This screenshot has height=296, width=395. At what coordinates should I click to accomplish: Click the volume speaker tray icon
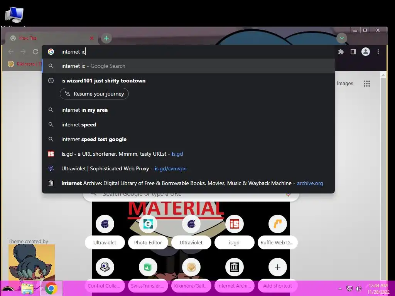[x=358, y=288]
